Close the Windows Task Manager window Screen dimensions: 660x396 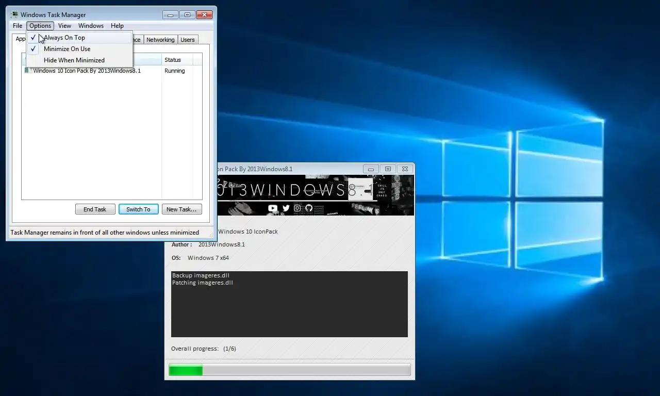click(x=205, y=15)
